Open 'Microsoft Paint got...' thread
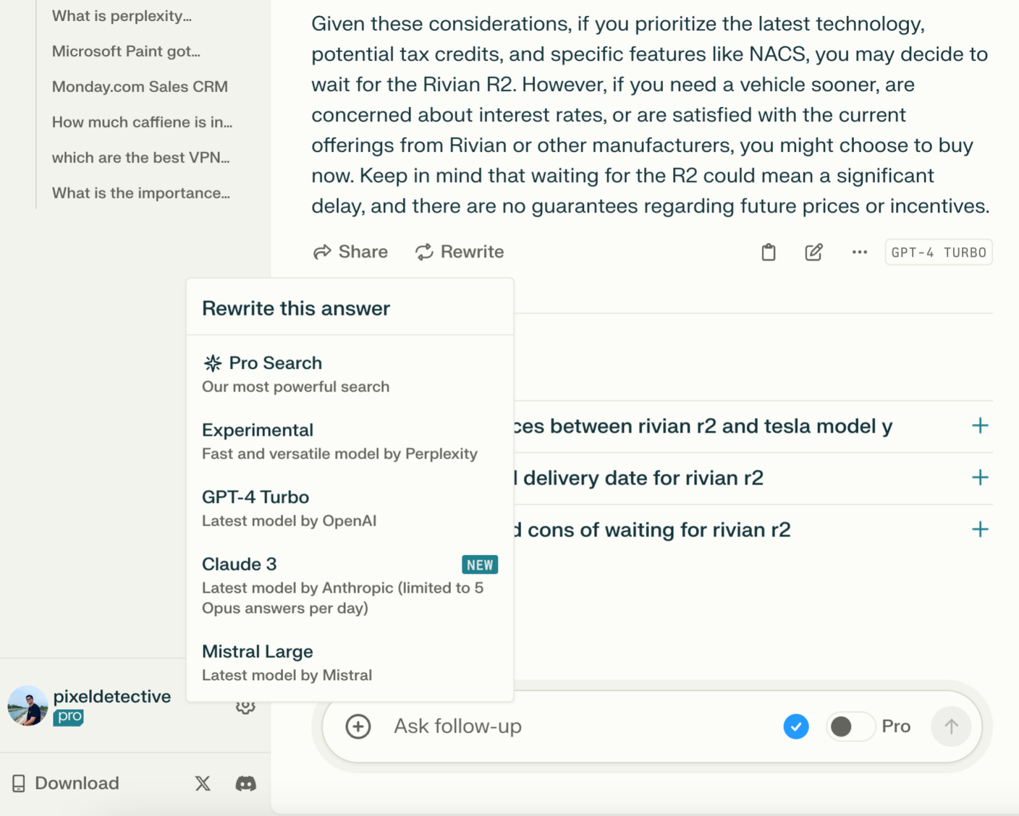Screen dimensions: 1019x816 pos(126,52)
